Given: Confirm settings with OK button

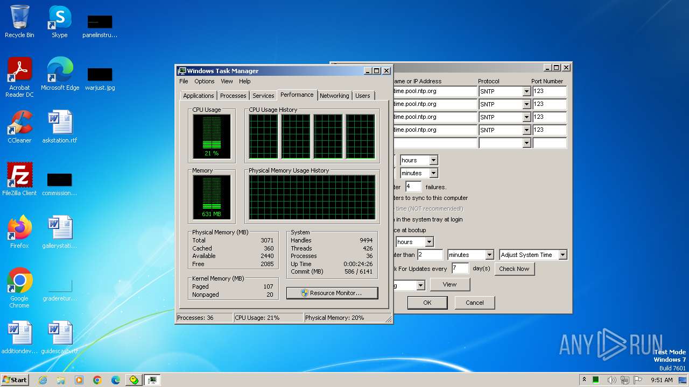Looking at the screenshot, I should click(427, 303).
